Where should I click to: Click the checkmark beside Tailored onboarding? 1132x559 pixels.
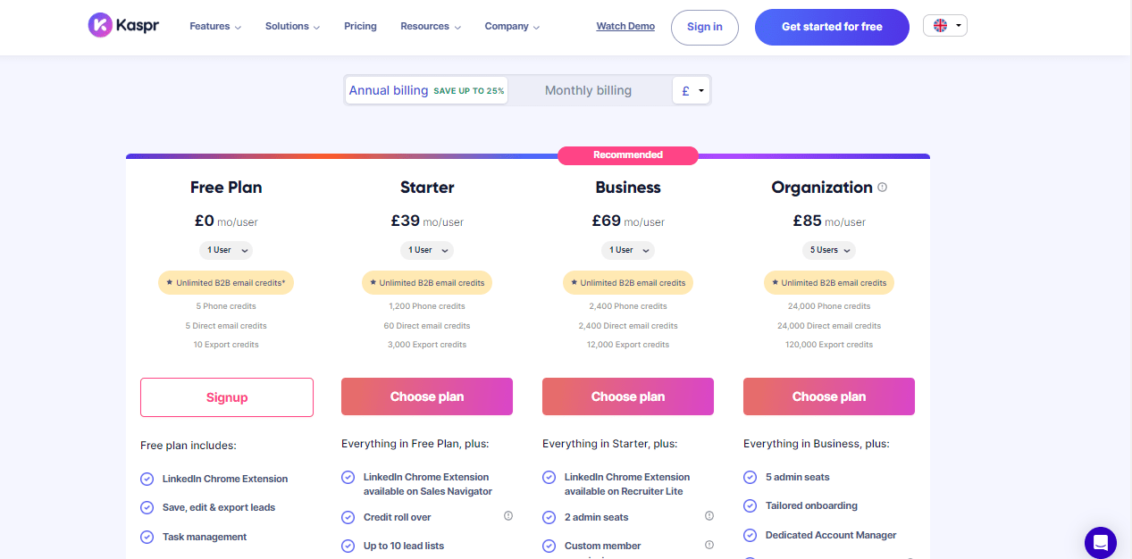tap(750, 505)
